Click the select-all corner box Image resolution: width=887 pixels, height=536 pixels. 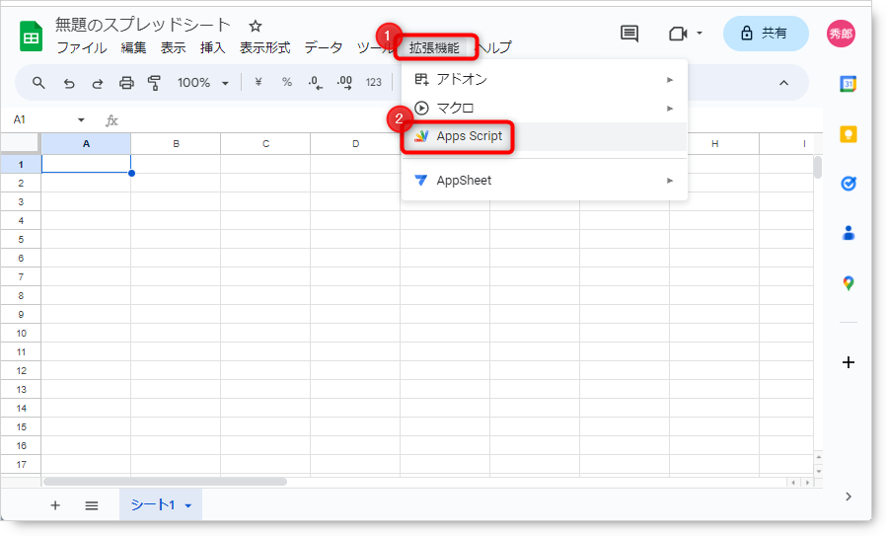coord(21,144)
